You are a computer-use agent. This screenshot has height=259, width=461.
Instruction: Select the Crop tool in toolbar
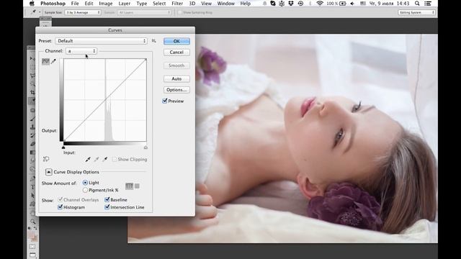tap(32, 93)
